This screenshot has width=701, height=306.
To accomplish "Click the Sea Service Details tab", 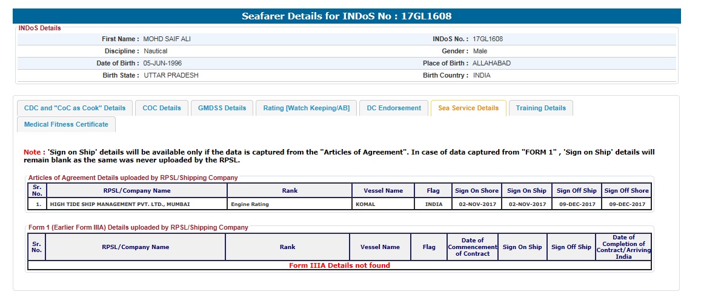I will coord(468,108).
